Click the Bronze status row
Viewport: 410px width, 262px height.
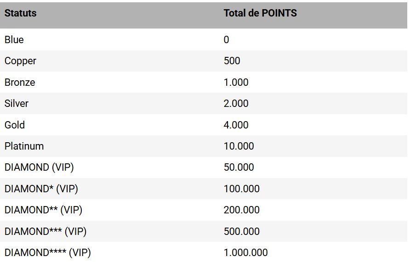click(20, 83)
